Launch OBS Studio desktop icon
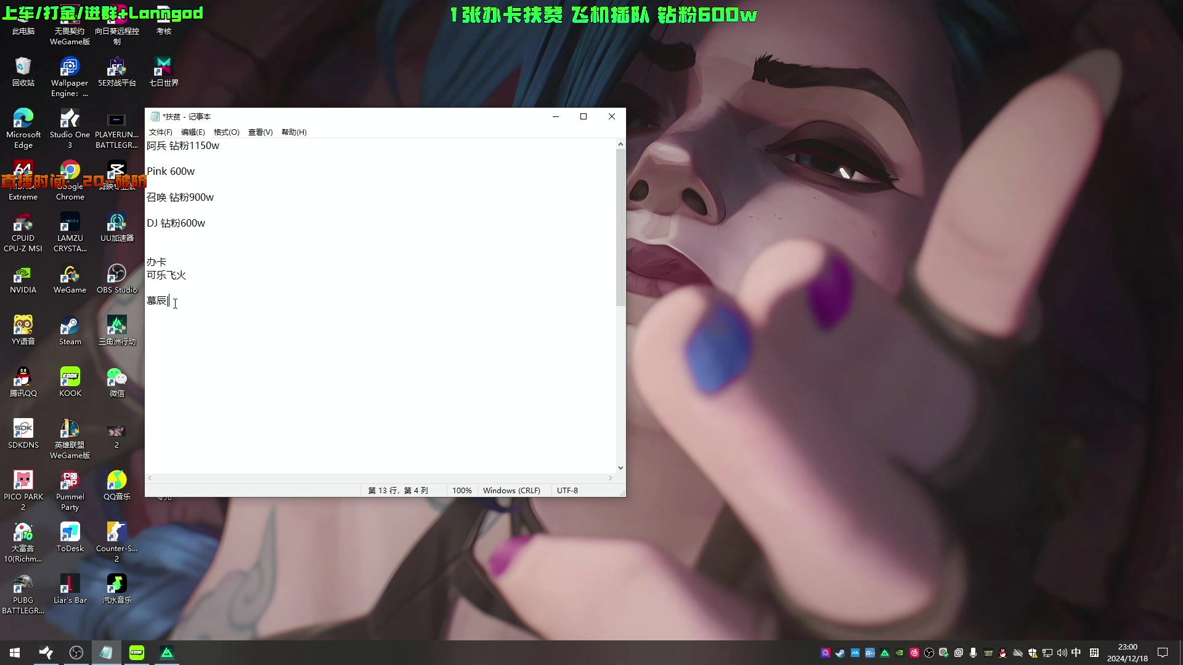Screen dimensions: 1183x665 coord(116,278)
